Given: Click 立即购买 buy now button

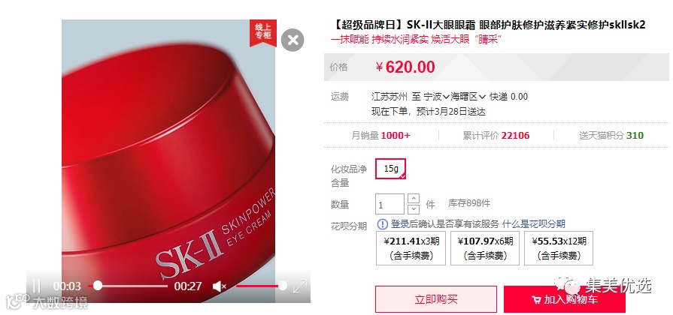Looking at the screenshot, I should point(436,299).
